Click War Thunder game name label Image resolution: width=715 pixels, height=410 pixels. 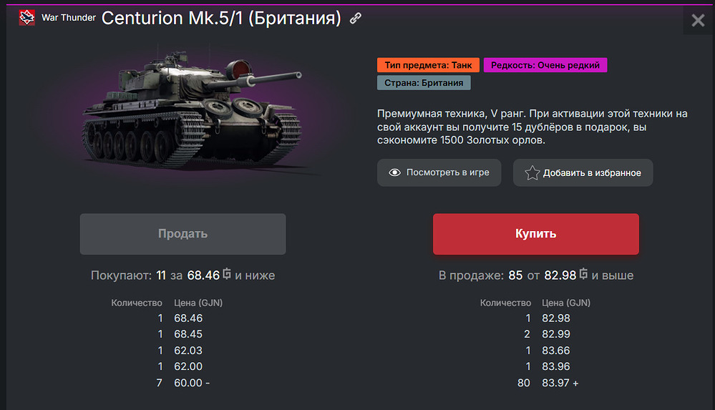coord(69,18)
